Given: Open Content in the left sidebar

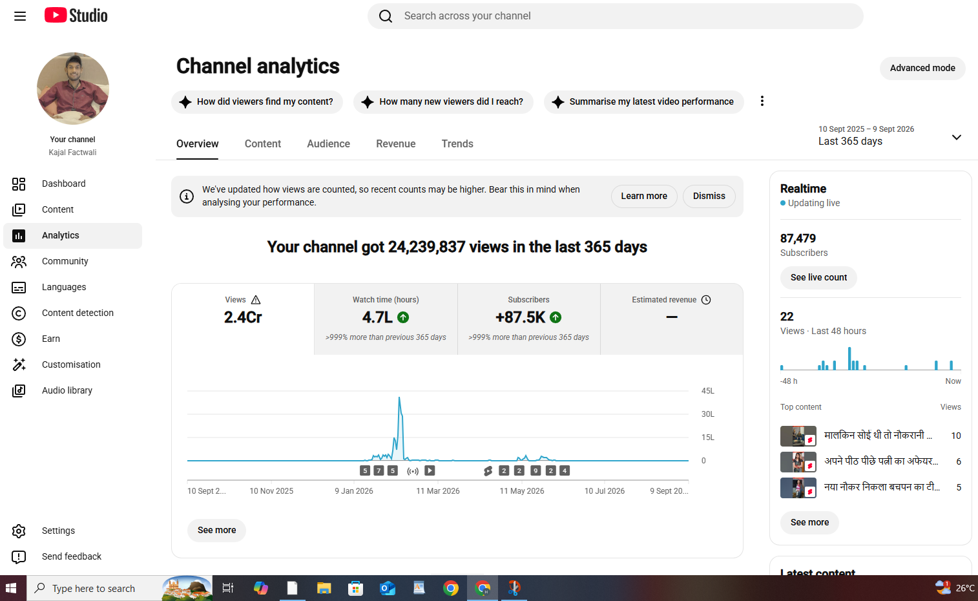Looking at the screenshot, I should 72,209.
